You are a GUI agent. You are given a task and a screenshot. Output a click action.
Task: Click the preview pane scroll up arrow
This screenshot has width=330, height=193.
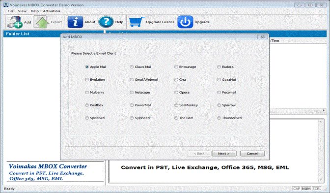[321, 122]
